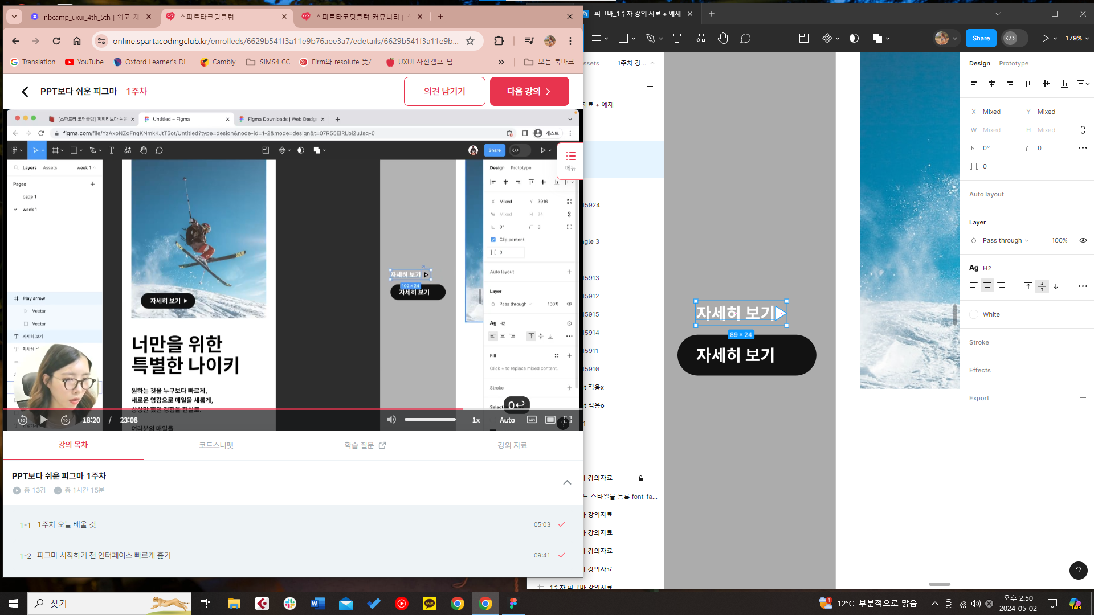
Task: Click the video volume slider
Action: [430, 420]
